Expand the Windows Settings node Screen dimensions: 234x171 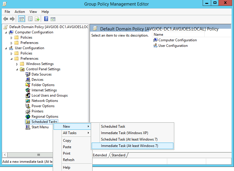click(x=17, y=64)
